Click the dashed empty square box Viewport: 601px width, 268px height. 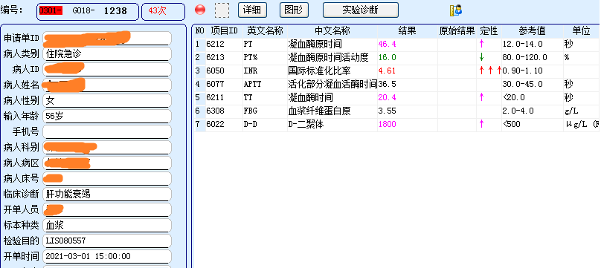[222, 10]
